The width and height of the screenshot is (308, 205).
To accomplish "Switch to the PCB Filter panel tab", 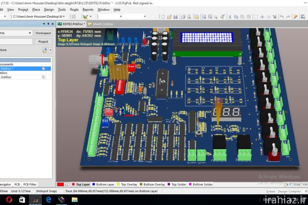I will (30, 184).
